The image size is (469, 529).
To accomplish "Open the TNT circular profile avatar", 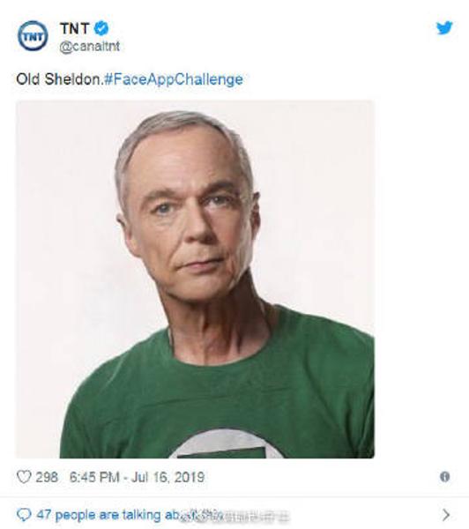I will click(x=33, y=36).
